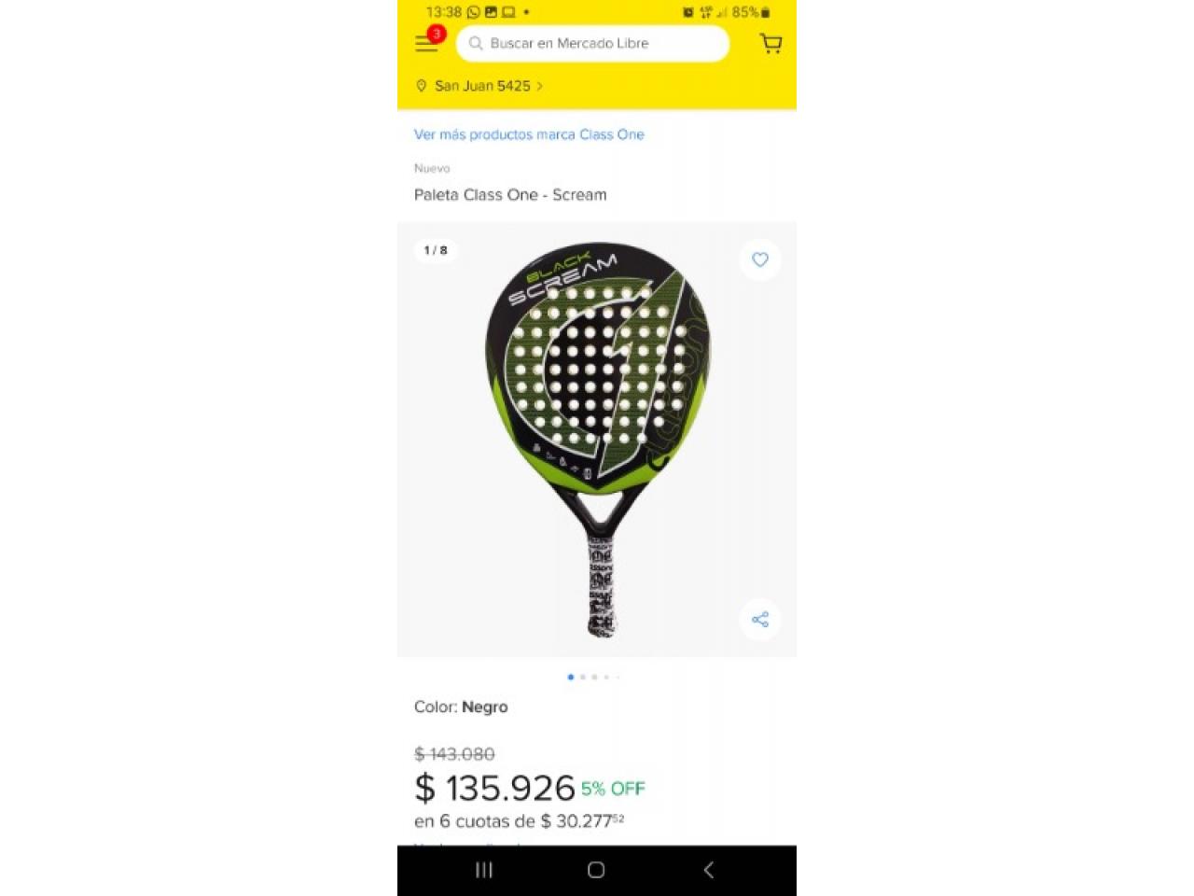Tap the search magnifier icon

(x=476, y=43)
